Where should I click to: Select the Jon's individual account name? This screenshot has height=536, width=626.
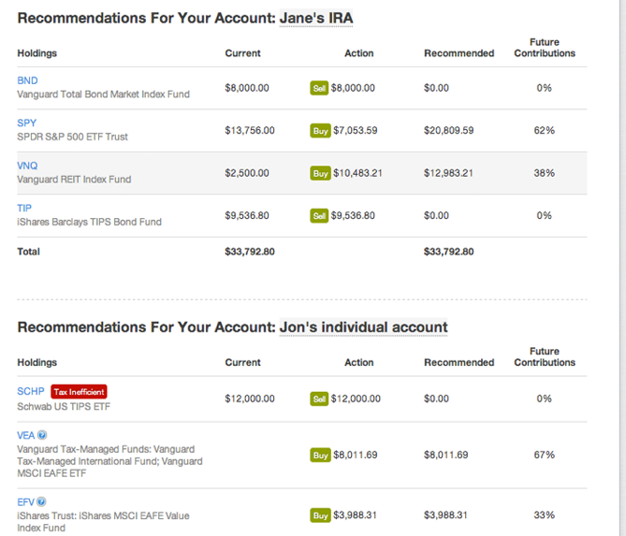363,327
